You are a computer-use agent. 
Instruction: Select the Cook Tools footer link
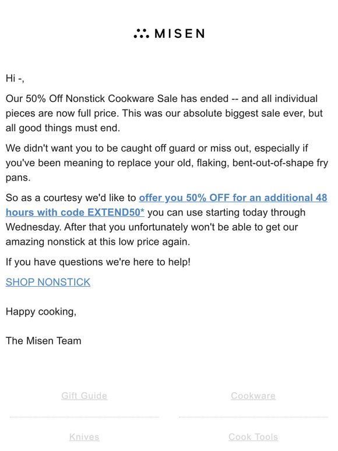click(253, 437)
